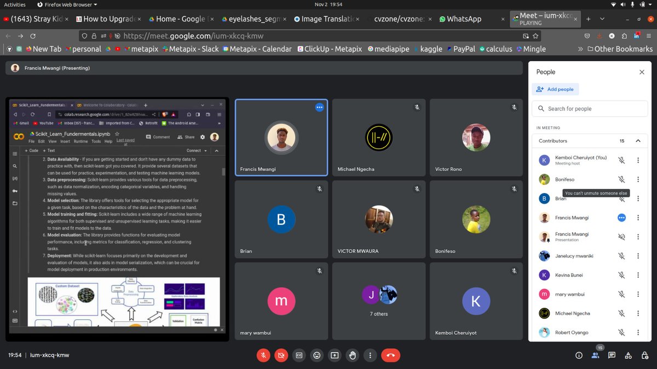Leave the call with red hang-up button
Screen dimensions: 657x369
click(390, 355)
